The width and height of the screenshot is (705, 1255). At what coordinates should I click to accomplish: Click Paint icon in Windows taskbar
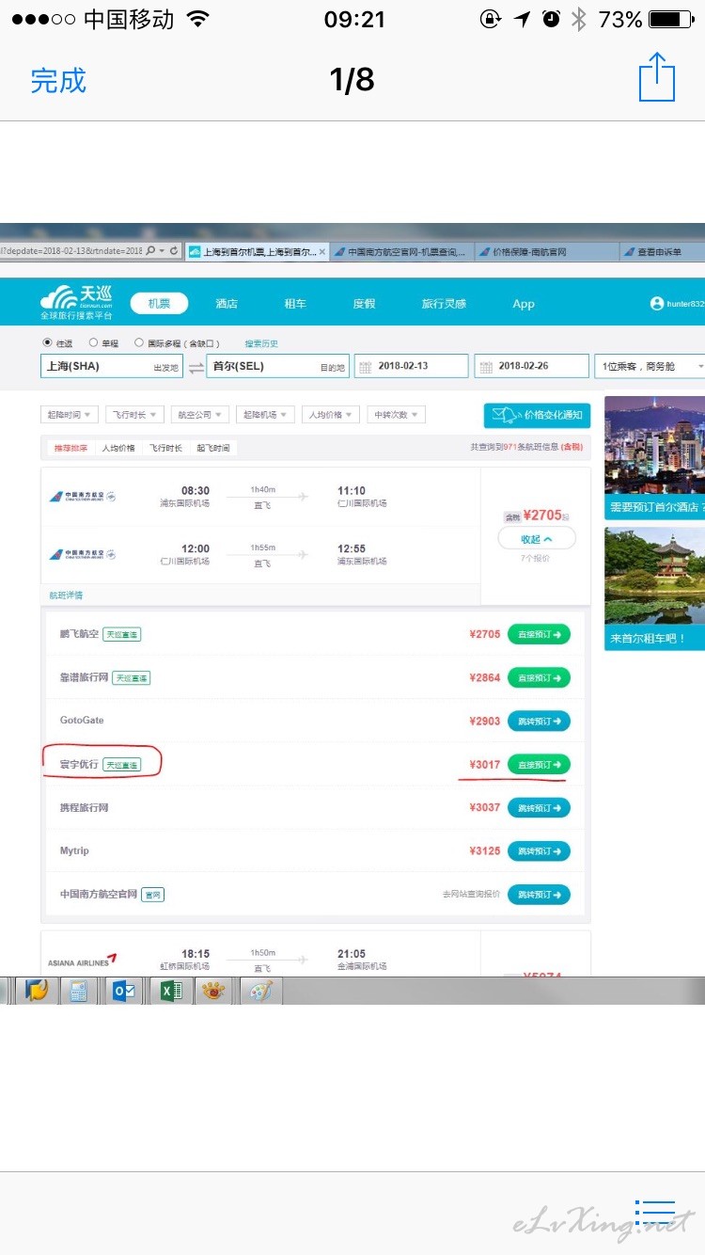[260, 991]
